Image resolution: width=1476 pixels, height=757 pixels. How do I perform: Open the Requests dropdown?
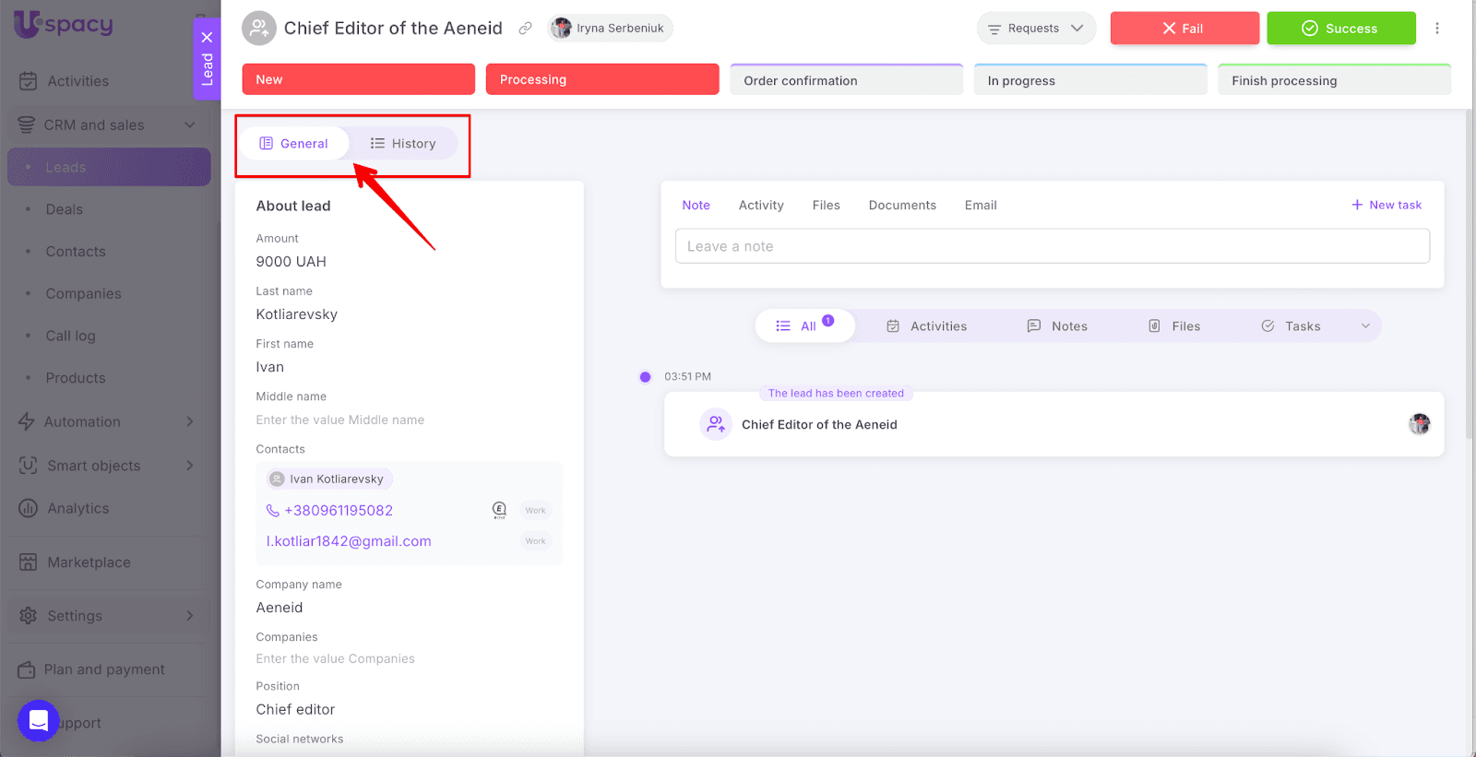1036,29
